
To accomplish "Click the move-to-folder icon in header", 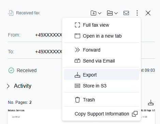I will click(x=93, y=13).
